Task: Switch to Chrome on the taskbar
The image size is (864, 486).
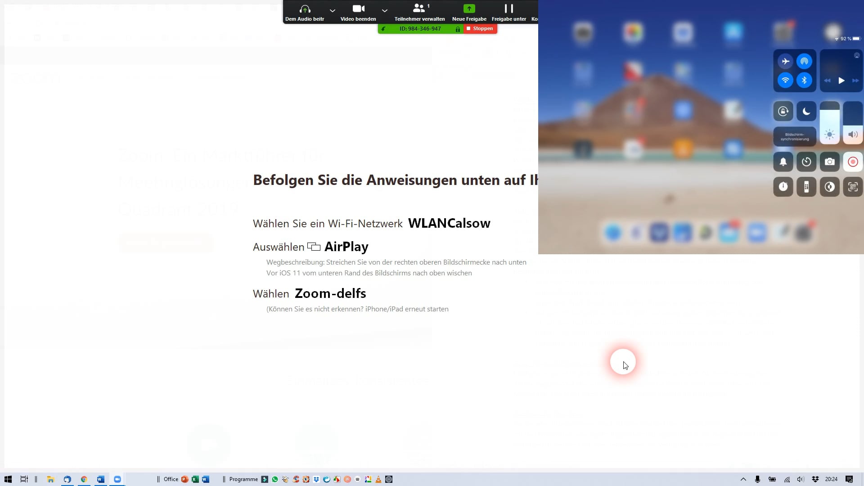Action: click(84, 479)
